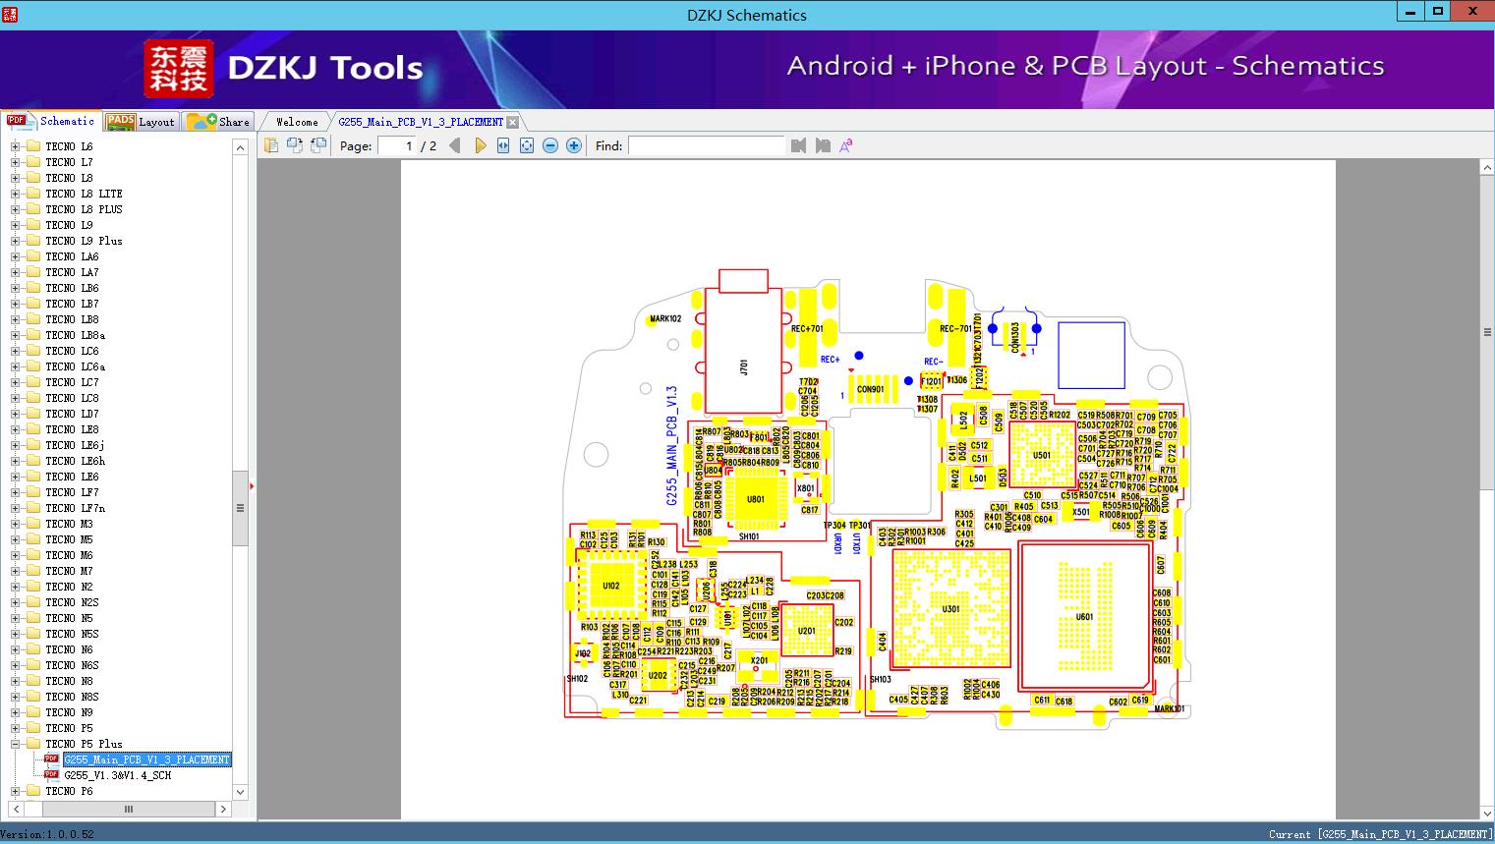This screenshot has width=1495, height=844.
Task: Toggle match case search icon
Action: tap(846, 145)
